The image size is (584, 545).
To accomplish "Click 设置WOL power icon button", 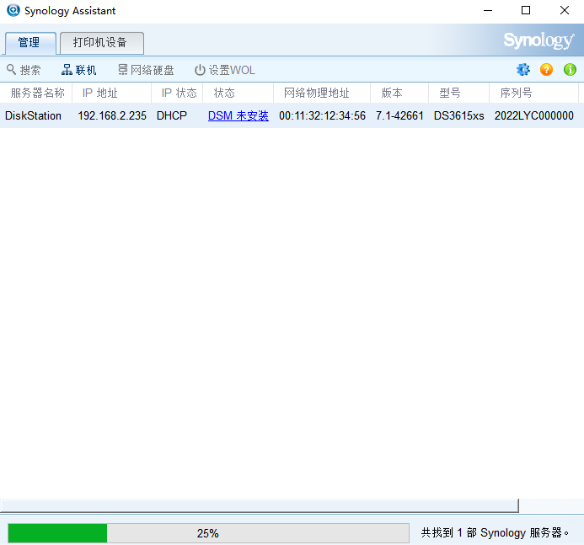I will 200,70.
